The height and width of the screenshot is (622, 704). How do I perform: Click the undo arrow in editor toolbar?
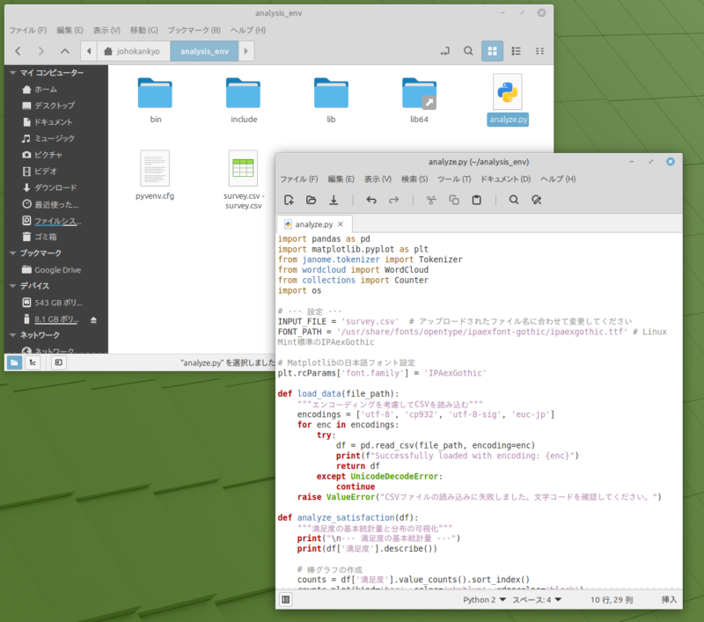coord(371,200)
